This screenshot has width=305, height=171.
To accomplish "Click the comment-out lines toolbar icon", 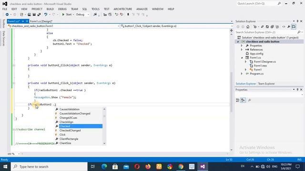I will pyautogui.click(x=116, y=15).
